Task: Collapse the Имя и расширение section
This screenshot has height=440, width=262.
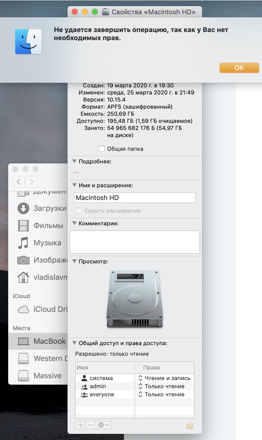Action: click(x=74, y=185)
